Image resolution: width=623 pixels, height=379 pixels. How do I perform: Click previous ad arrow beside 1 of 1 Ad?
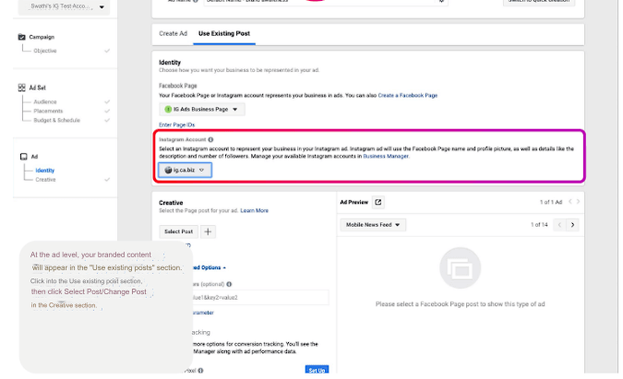570,202
